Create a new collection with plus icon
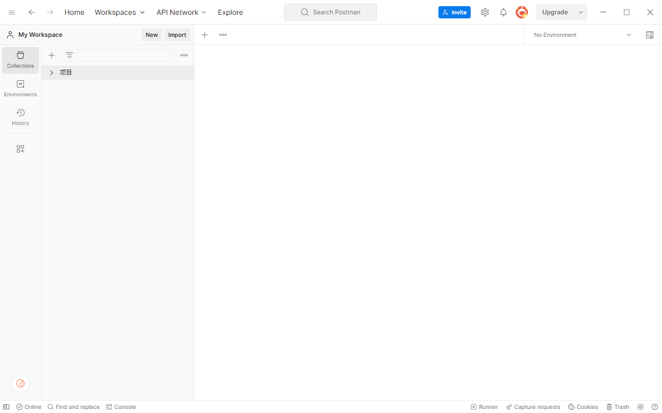This screenshot has height=413, width=662. tap(51, 55)
